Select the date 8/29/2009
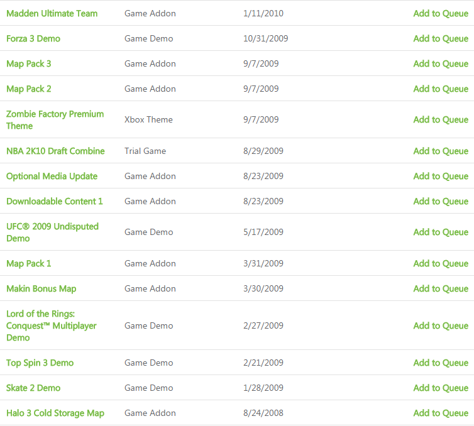The width and height of the screenshot is (474, 426). coord(263,151)
